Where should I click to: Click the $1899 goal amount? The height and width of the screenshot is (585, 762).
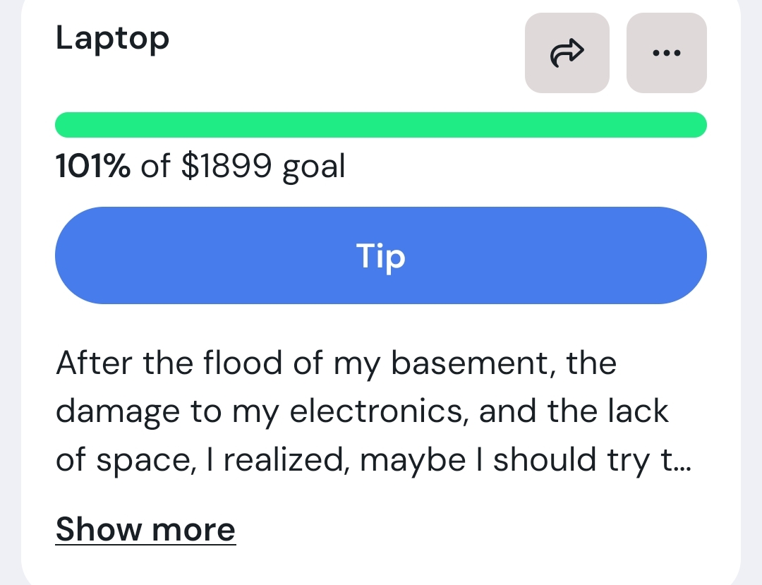click(226, 167)
